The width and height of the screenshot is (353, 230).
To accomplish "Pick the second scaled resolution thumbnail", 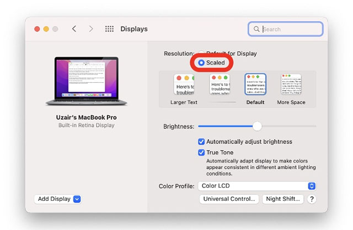I will pos(220,84).
